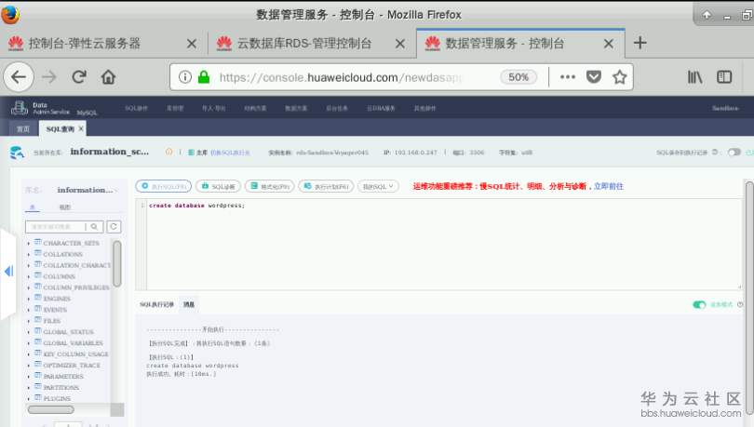Open a new tab with the plus icon
Image resolution: width=754 pixels, height=427 pixels.
[x=640, y=43]
